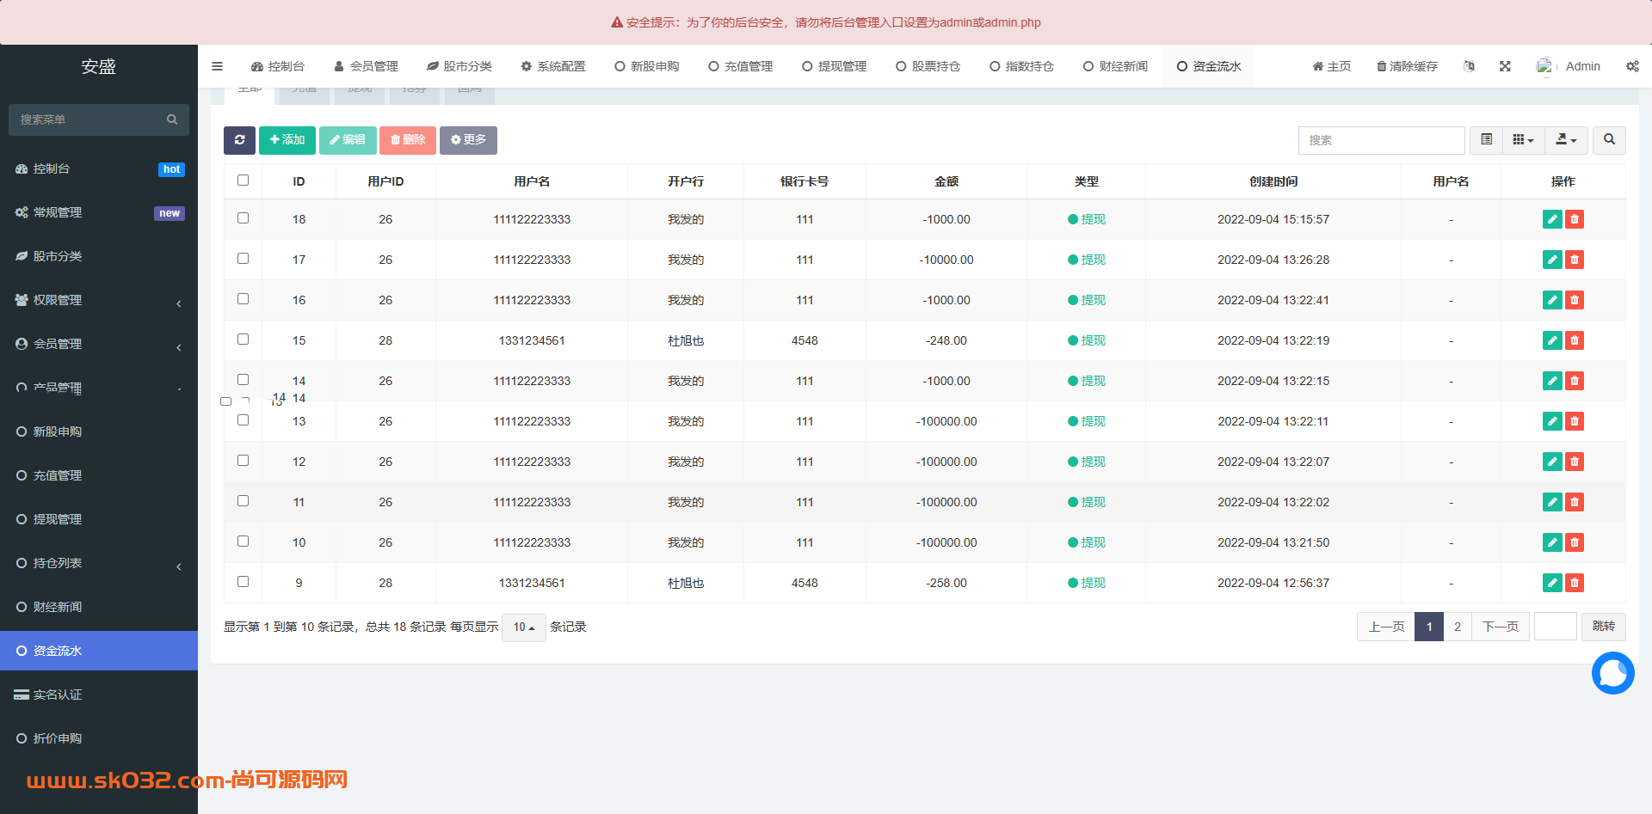Select checkbox for row ID 13

click(x=243, y=420)
